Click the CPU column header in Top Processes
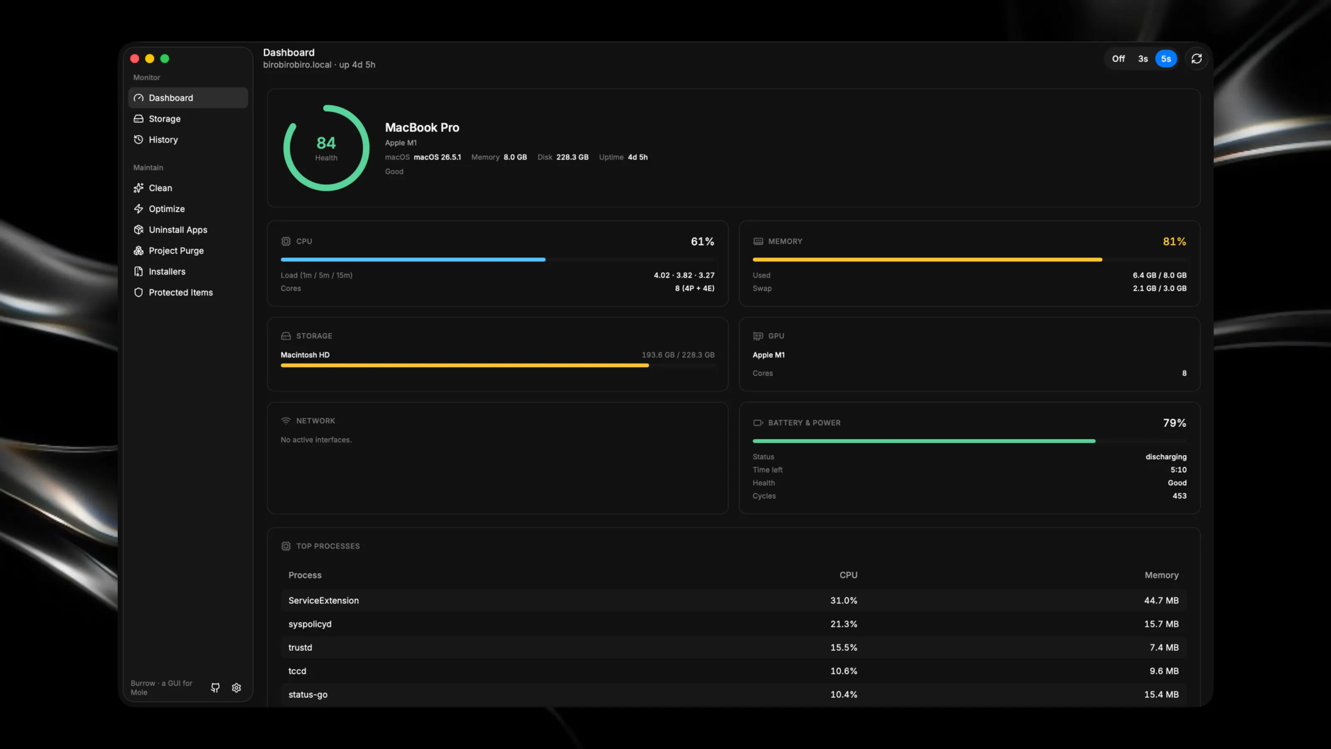The image size is (1331, 749). [849, 575]
